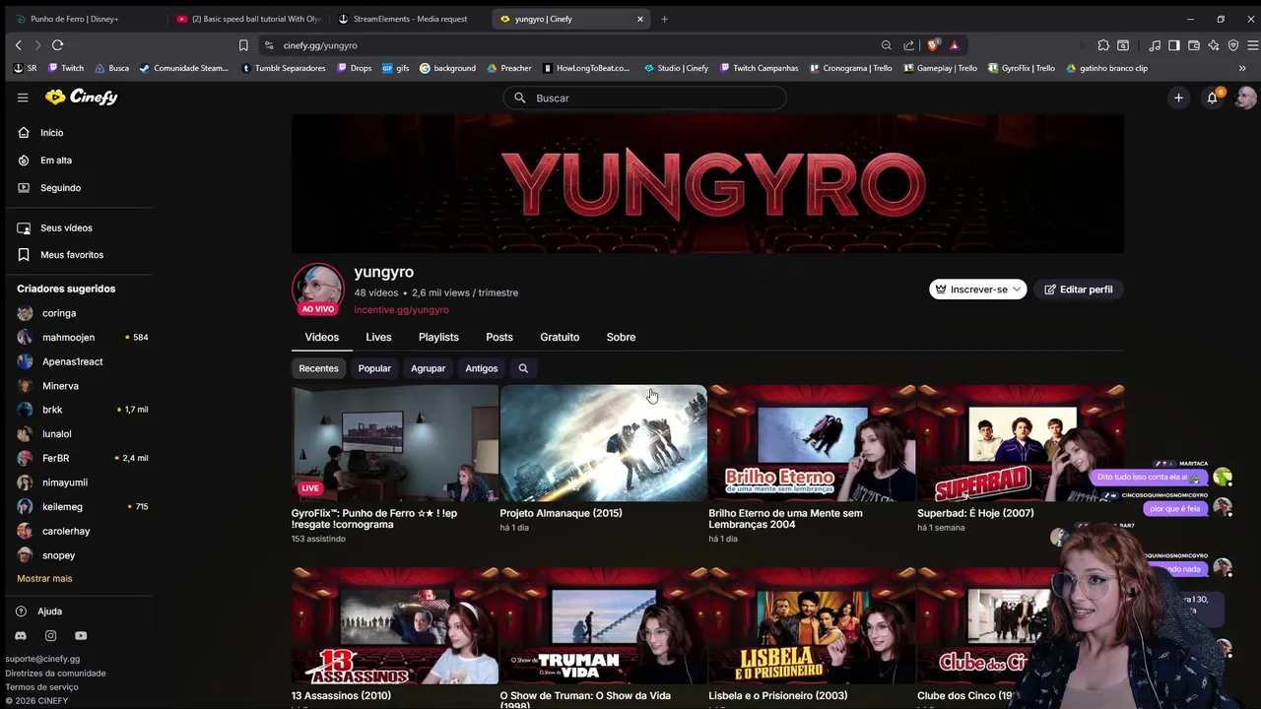
Task: Click the Cinefy logo
Action: (82, 97)
